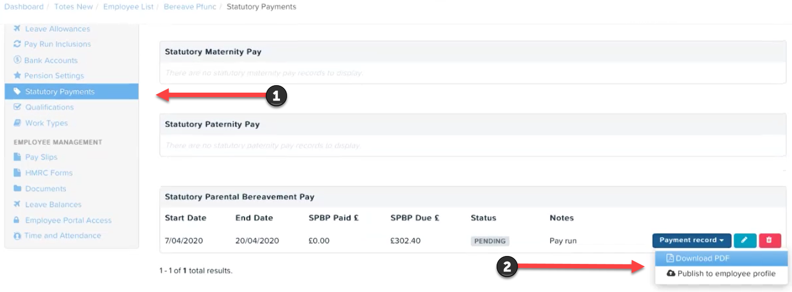
Task: Click the red trash delete button
Action: point(770,240)
